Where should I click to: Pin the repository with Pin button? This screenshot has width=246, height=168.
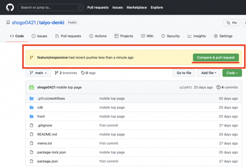(x=231, y=23)
